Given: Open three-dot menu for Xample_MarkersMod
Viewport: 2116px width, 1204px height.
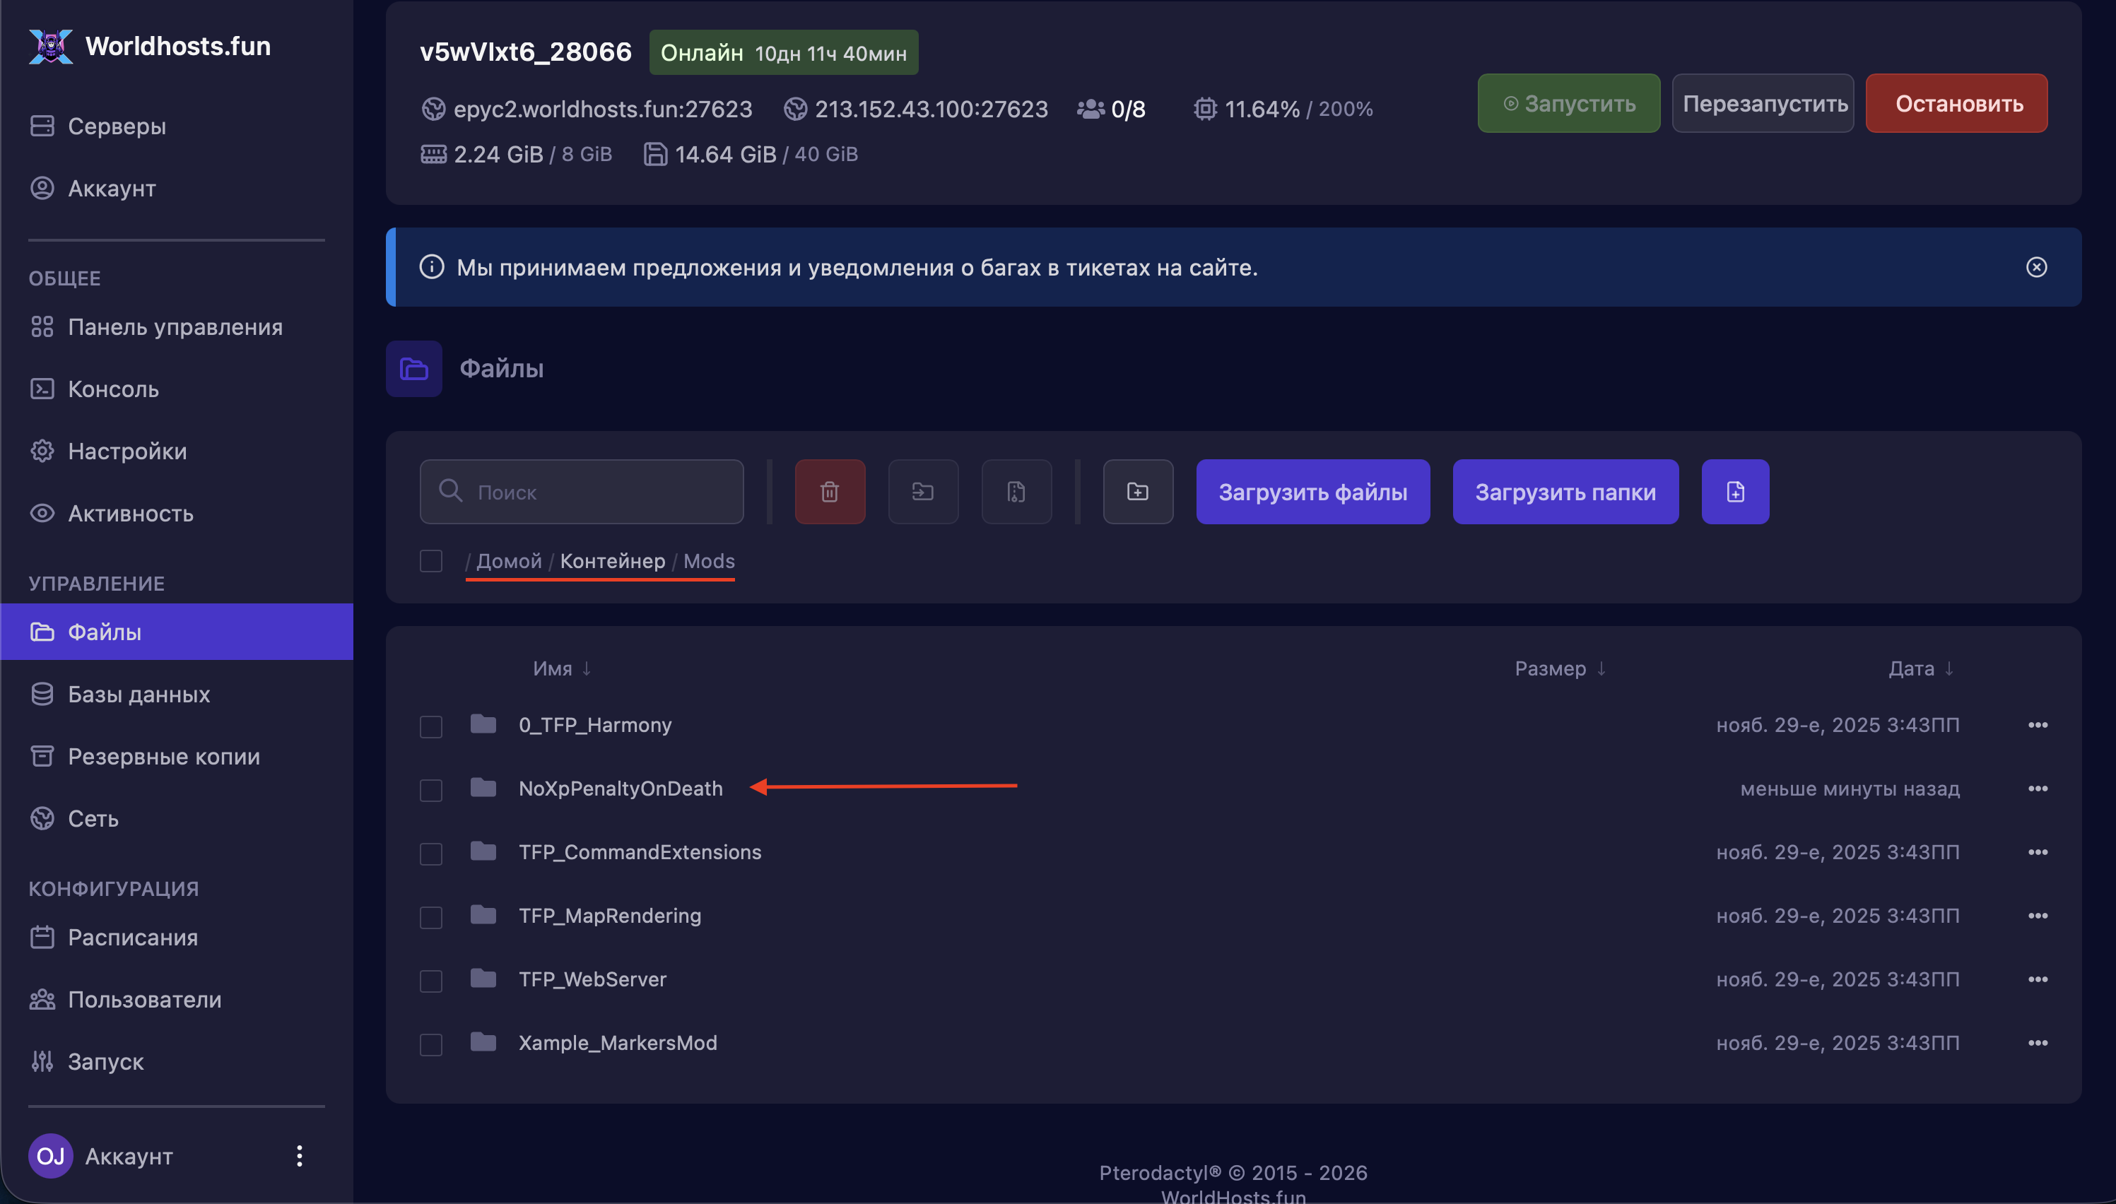Looking at the screenshot, I should (x=2038, y=1043).
